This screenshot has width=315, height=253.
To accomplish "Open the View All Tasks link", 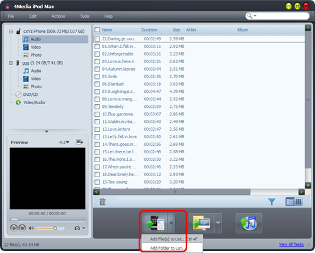I will point(291,244).
